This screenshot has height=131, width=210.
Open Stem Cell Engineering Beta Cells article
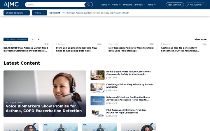(x=76, y=49)
